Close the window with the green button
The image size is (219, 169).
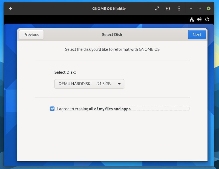[x=209, y=8]
